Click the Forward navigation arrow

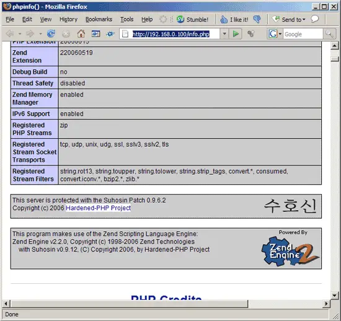[30, 33]
